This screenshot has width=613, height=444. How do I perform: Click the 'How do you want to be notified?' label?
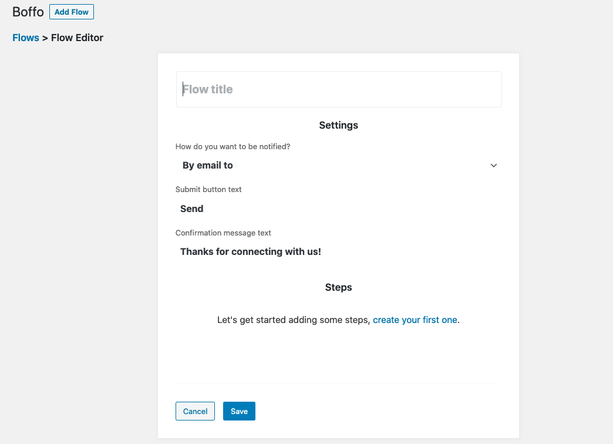[x=233, y=146]
